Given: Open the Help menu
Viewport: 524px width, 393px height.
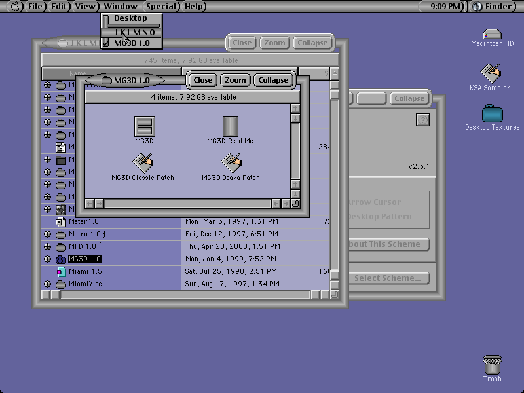Looking at the screenshot, I should 195,6.
